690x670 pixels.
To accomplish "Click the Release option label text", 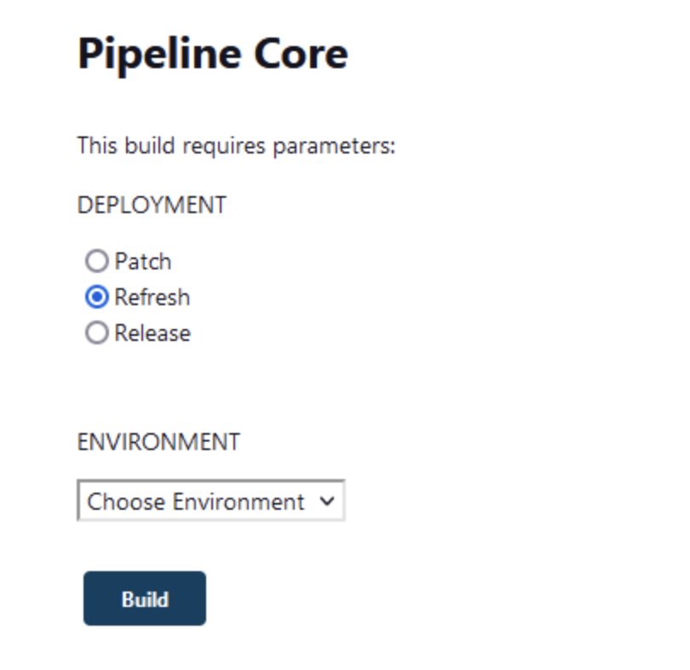I will click(x=152, y=332).
